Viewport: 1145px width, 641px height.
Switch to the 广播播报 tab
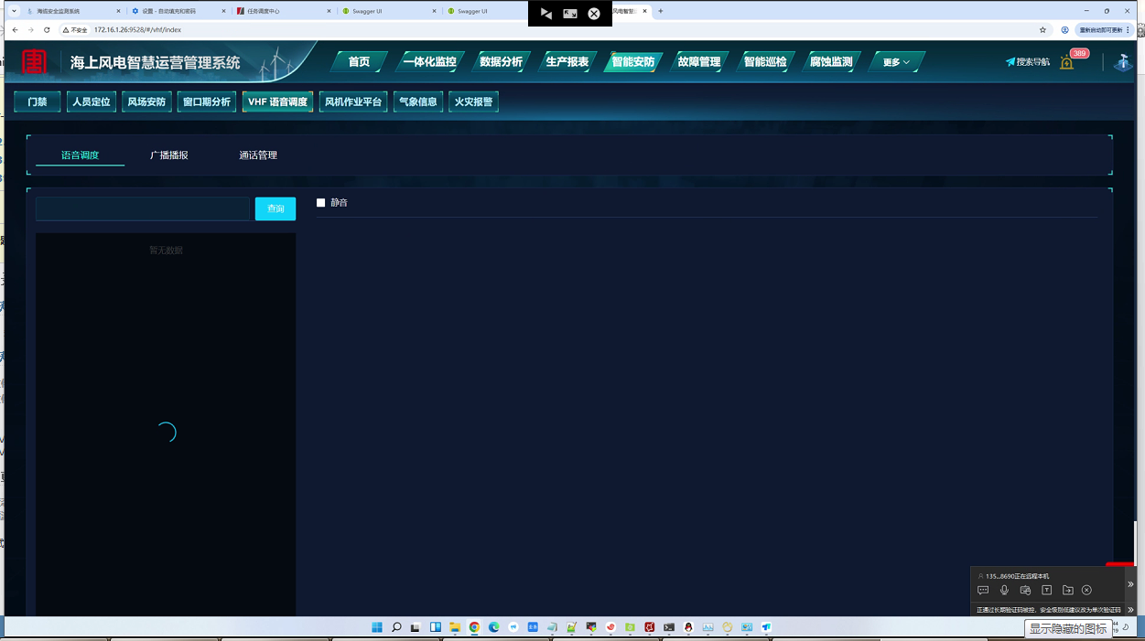click(x=169, y=155)
